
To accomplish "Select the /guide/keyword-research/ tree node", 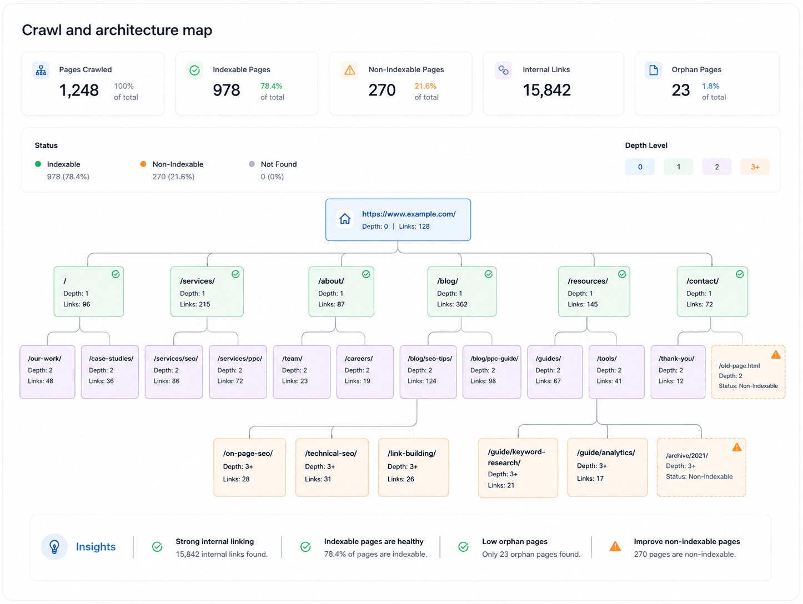I will coord(518,468).
